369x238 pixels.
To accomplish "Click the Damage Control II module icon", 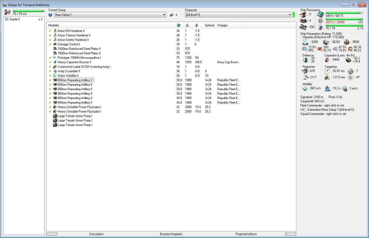I will [55, 44].
